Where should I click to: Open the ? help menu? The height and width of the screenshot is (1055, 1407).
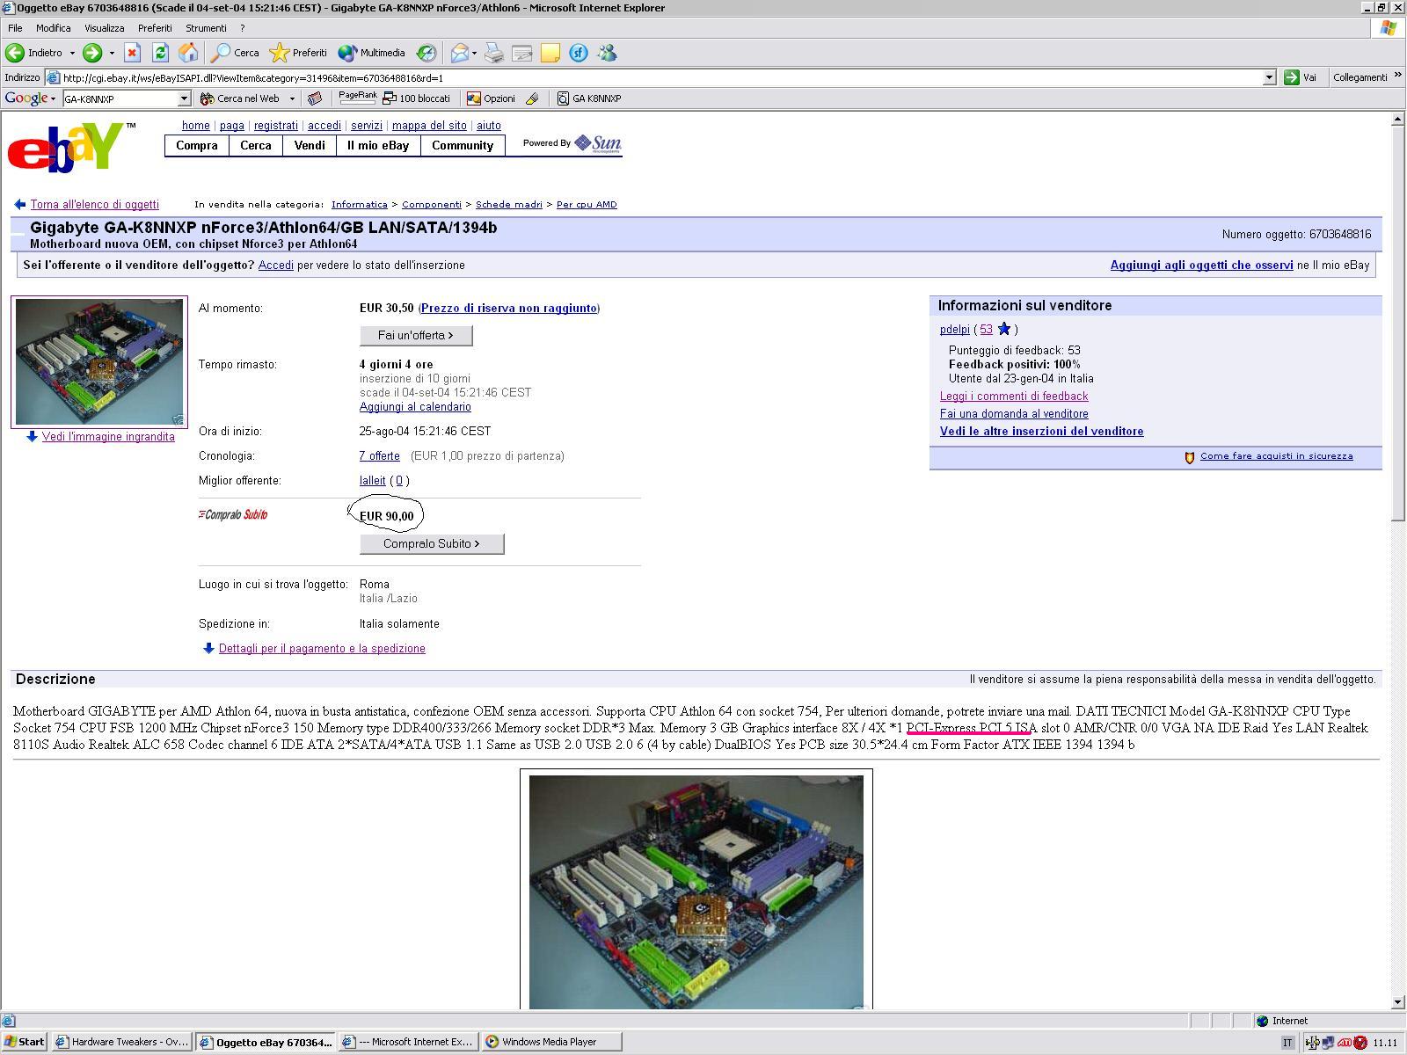click(x=242, y=28)
